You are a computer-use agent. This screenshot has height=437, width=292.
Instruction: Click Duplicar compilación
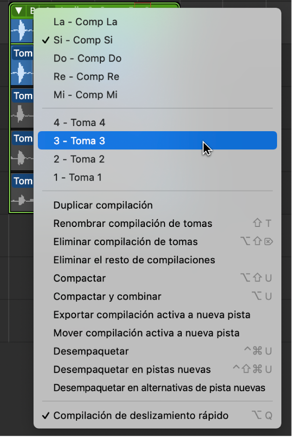[103, 205]
